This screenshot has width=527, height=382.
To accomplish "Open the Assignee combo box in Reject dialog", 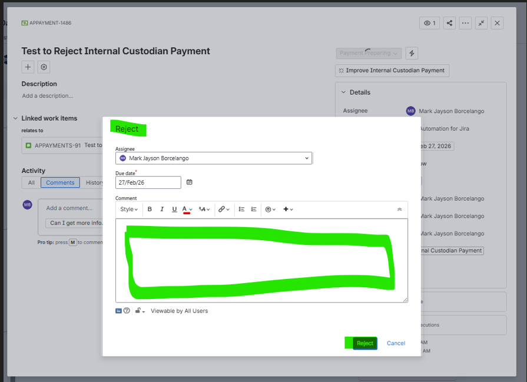I will coord(214,158).
